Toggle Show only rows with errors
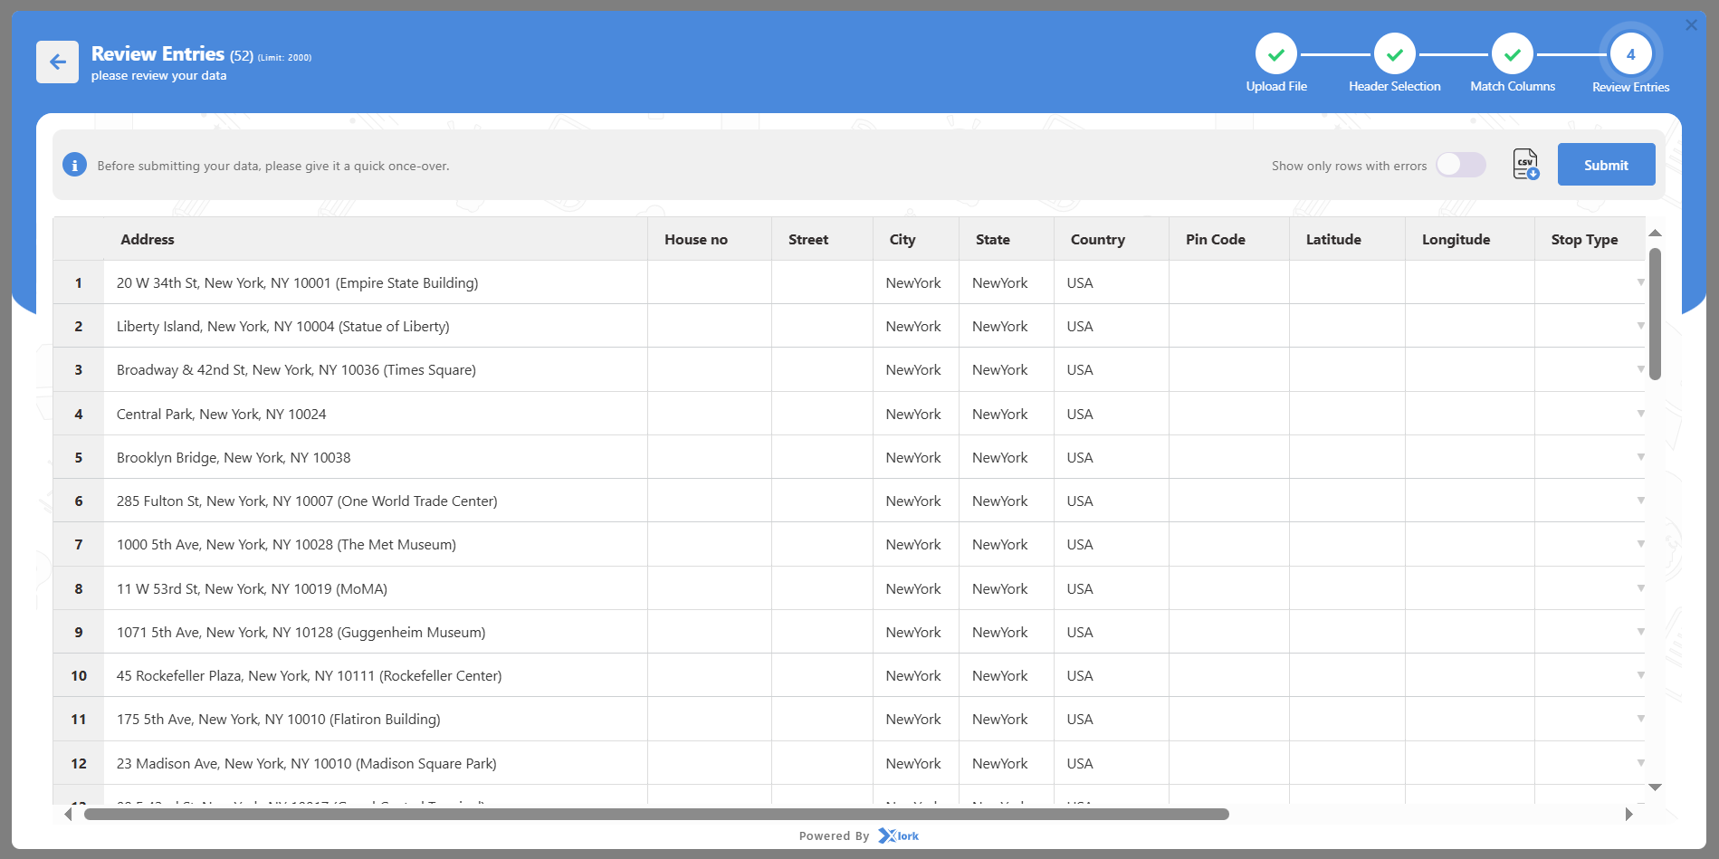This screenshot has height=859, width=1719. 1460,165
